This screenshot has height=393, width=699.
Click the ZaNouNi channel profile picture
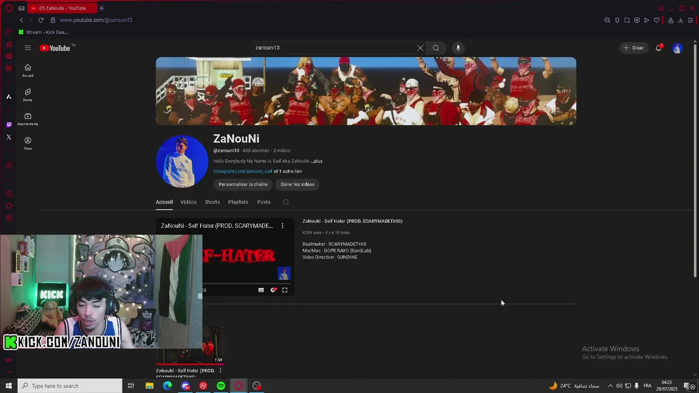coord(182,162)
